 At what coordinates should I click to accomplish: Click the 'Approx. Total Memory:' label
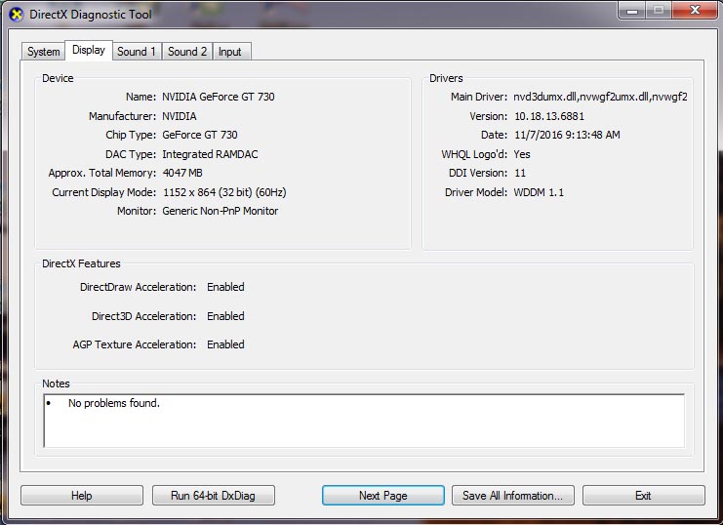coord(102,173)
